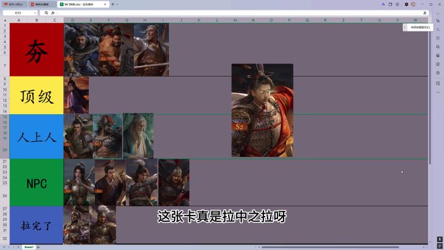Select column W header
Image resolution: width=444 pixels, height=250 pixels.
[x=416, y=20]
